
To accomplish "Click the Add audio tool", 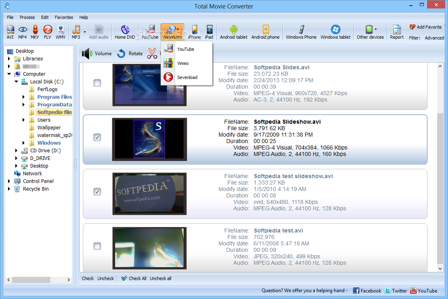I will pos(99,32).
